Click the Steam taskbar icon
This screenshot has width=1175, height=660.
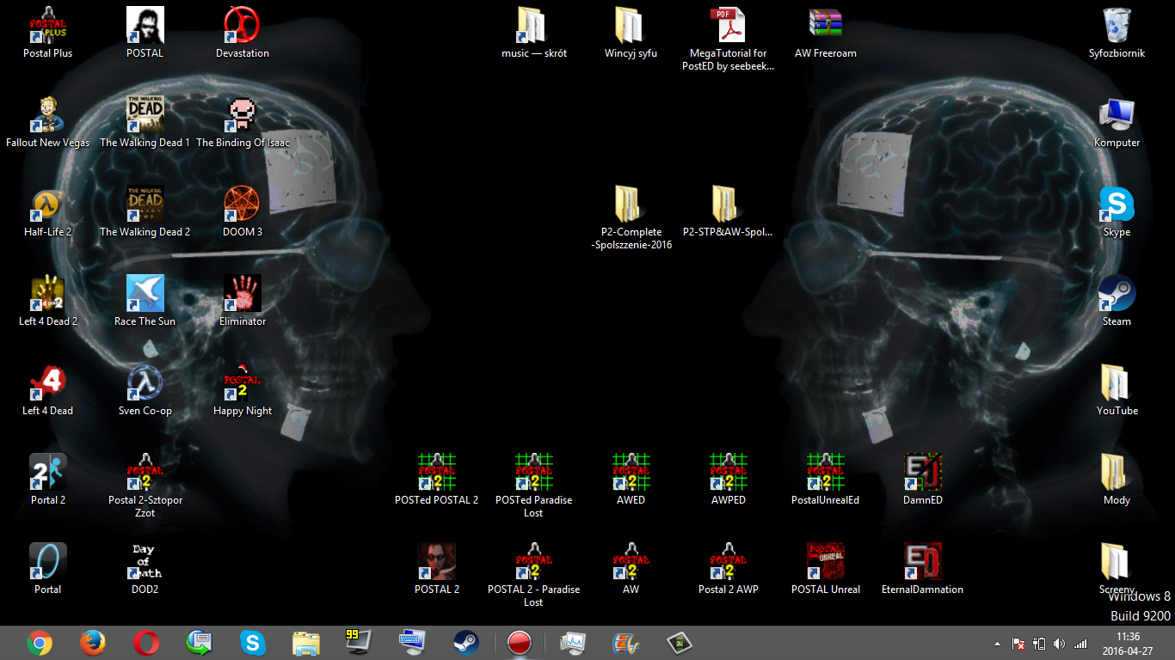pos(465,643)
